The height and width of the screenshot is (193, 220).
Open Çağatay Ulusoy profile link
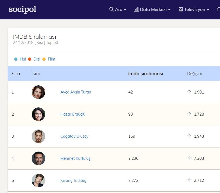(74, 136)
